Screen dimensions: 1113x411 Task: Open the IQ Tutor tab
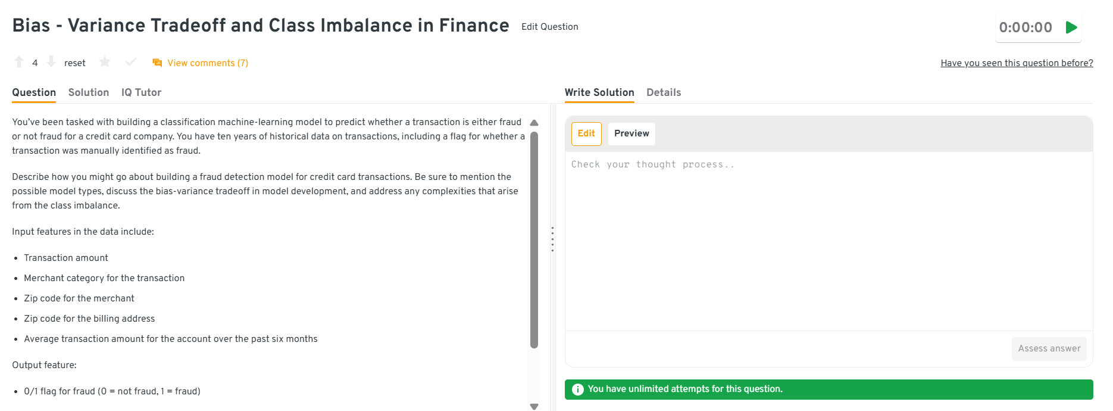[x=141, y=92]
